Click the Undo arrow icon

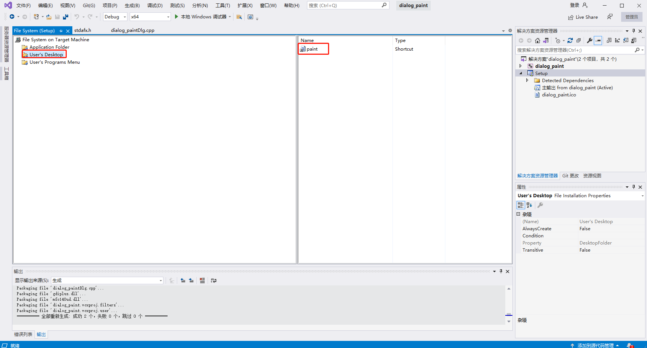click(77, 16)
